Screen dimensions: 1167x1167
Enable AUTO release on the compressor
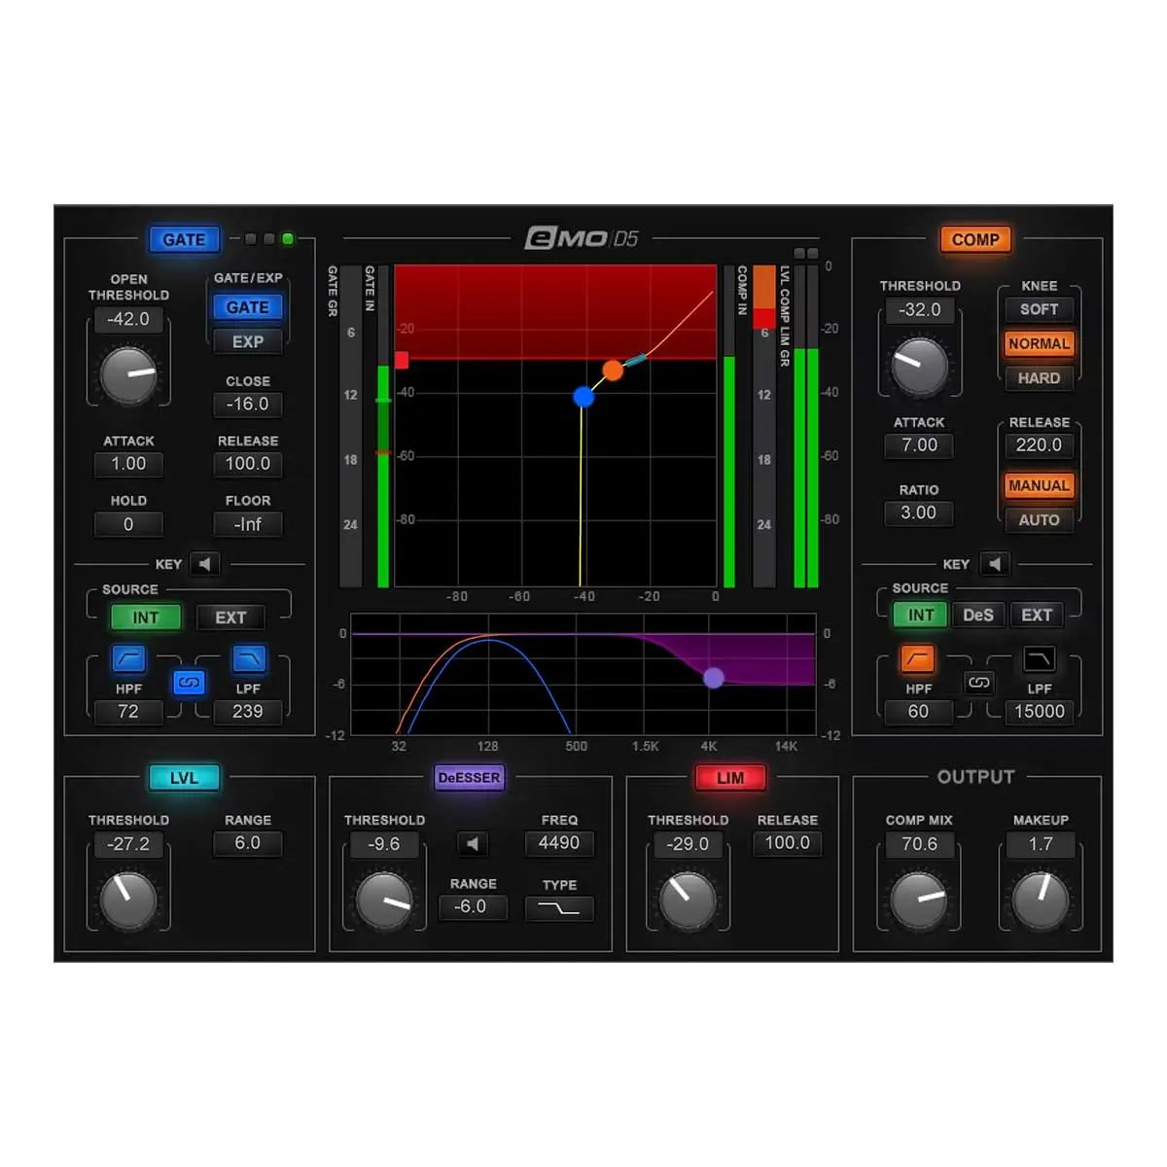pyautogui.click(x=1039, y=520)
